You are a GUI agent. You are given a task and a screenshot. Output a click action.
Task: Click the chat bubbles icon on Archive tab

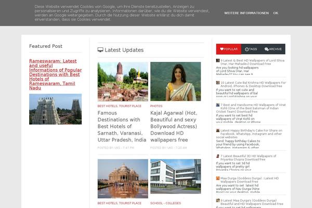point(266,49)
